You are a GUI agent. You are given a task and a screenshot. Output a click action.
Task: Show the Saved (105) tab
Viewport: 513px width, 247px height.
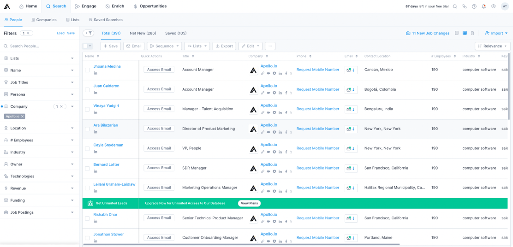tap(176, 33)
